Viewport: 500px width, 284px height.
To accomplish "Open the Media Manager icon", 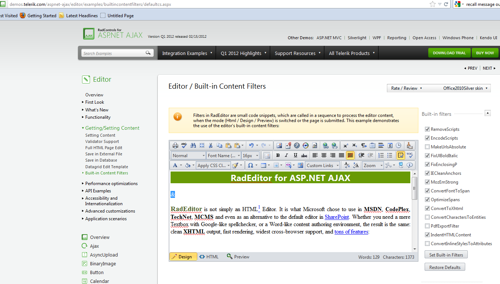I will point(306,145).
